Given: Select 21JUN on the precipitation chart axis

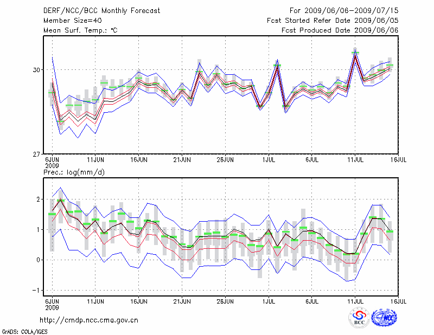Looking at the screenshot, I should point(182,301).
